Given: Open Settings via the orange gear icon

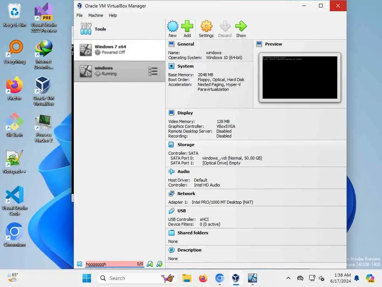Looking at the screenshot, I should [x=206, y=26].
